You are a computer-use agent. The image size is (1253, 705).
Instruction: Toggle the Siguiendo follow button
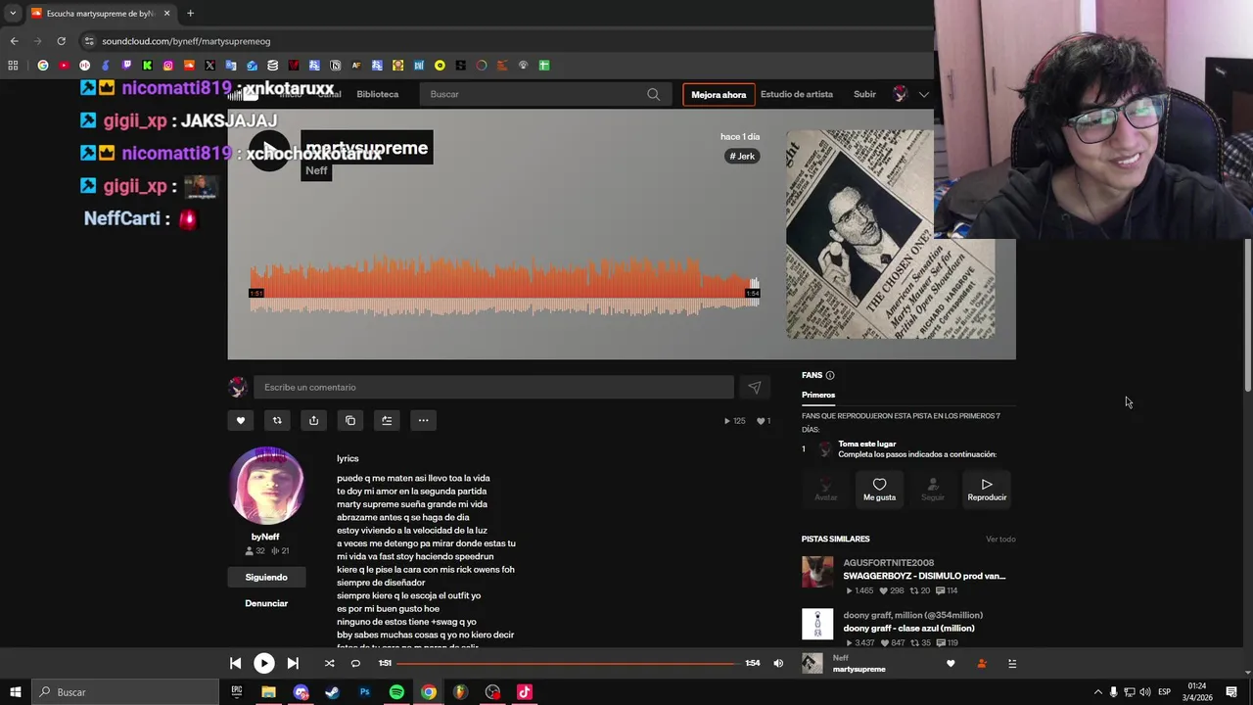click(266, 578)
